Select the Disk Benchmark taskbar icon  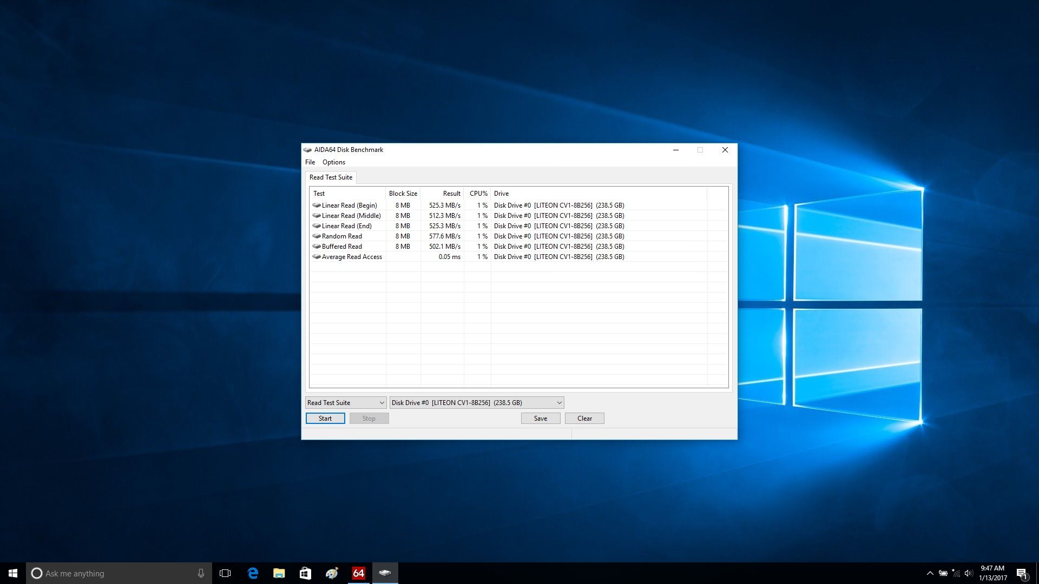385,573
